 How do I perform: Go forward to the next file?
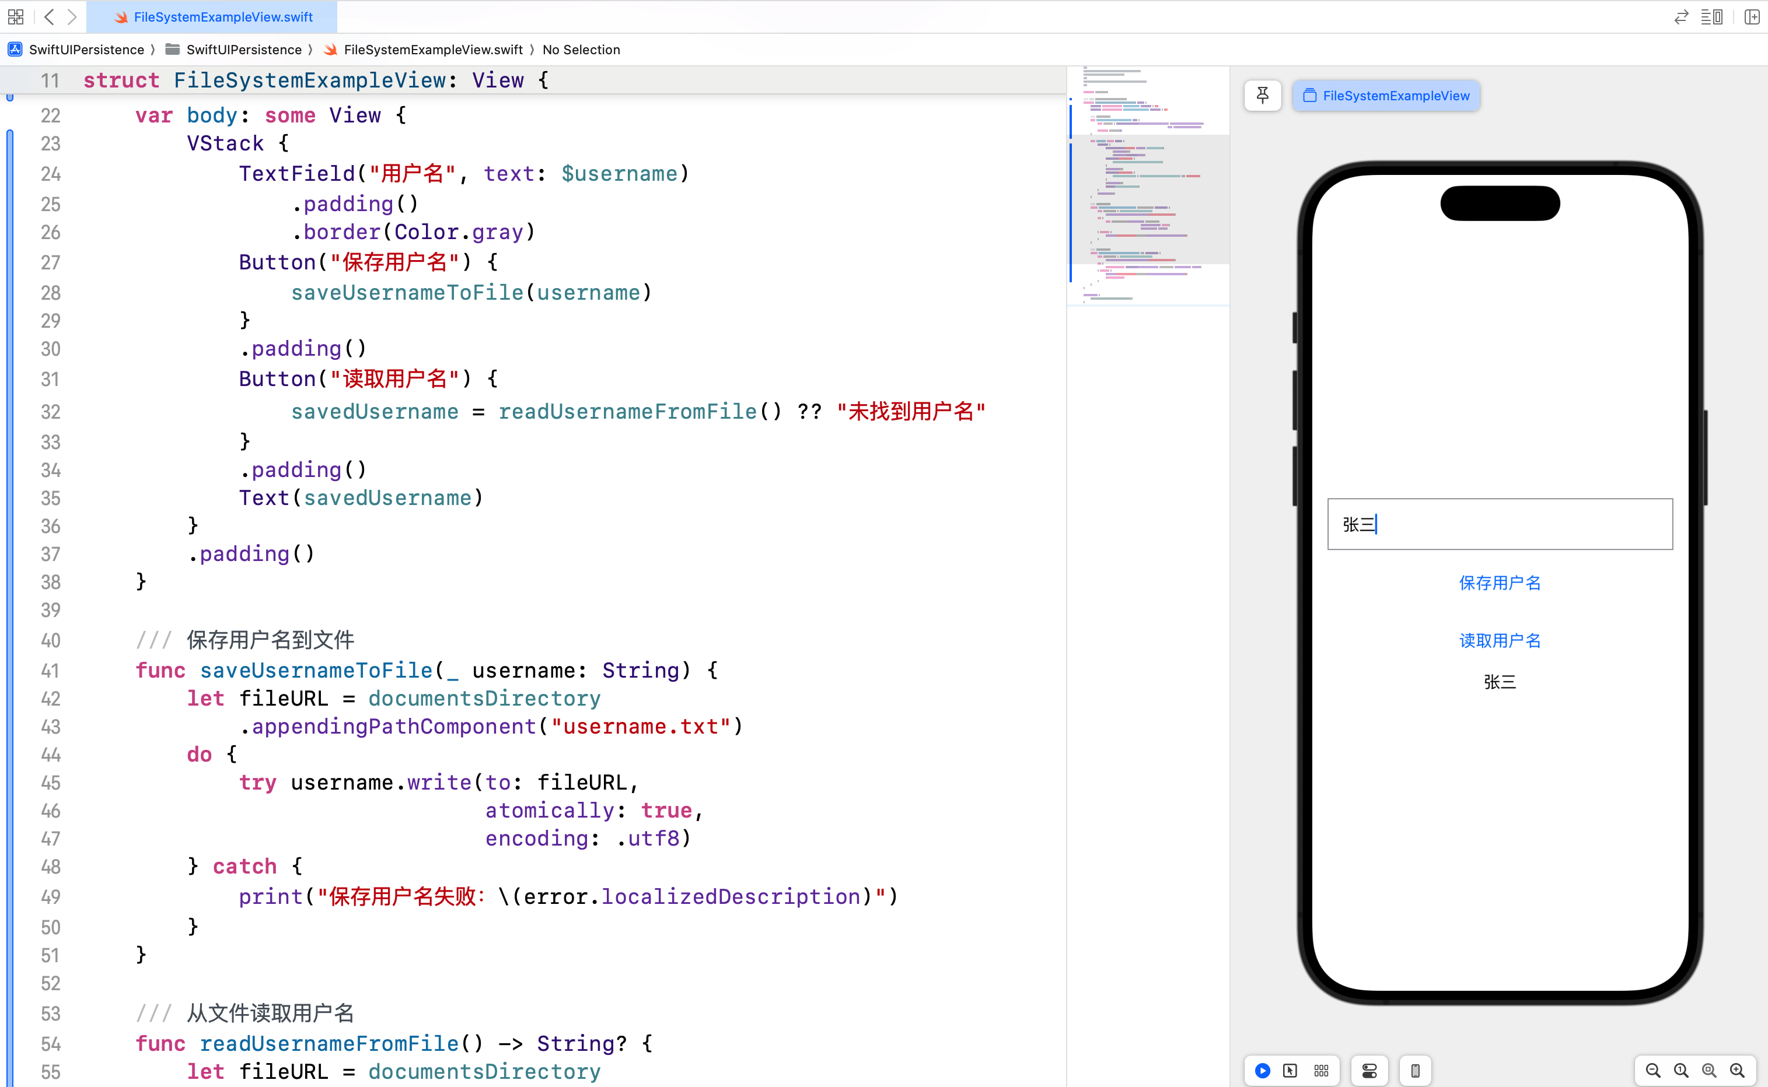[x=72, y=16]
